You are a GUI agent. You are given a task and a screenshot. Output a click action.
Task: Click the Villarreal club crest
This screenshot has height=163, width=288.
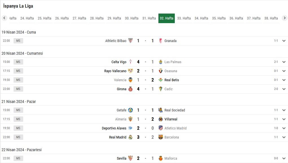pos(161,119)
